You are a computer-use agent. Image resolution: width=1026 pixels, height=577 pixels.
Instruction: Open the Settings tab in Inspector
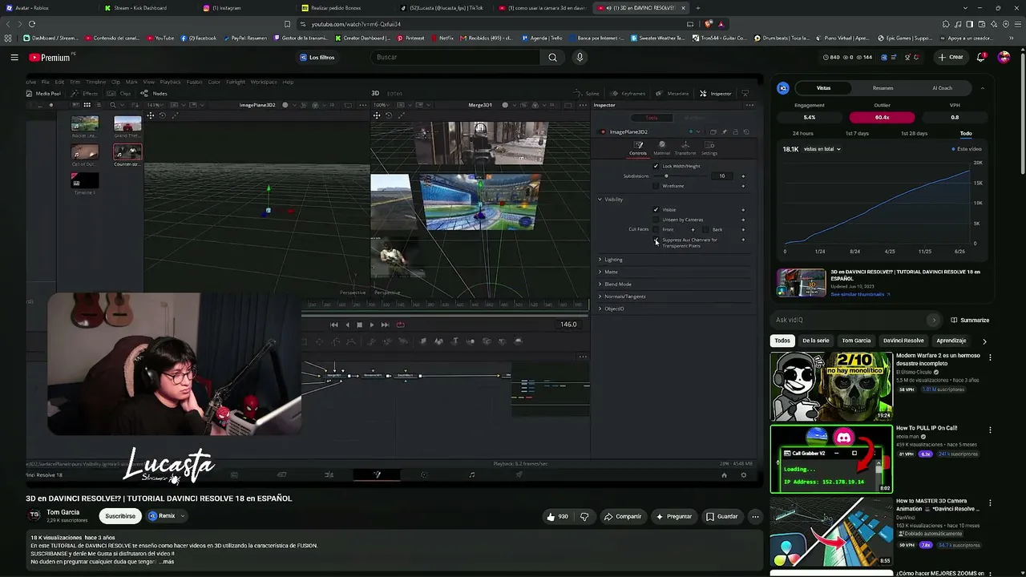point(709,148)
